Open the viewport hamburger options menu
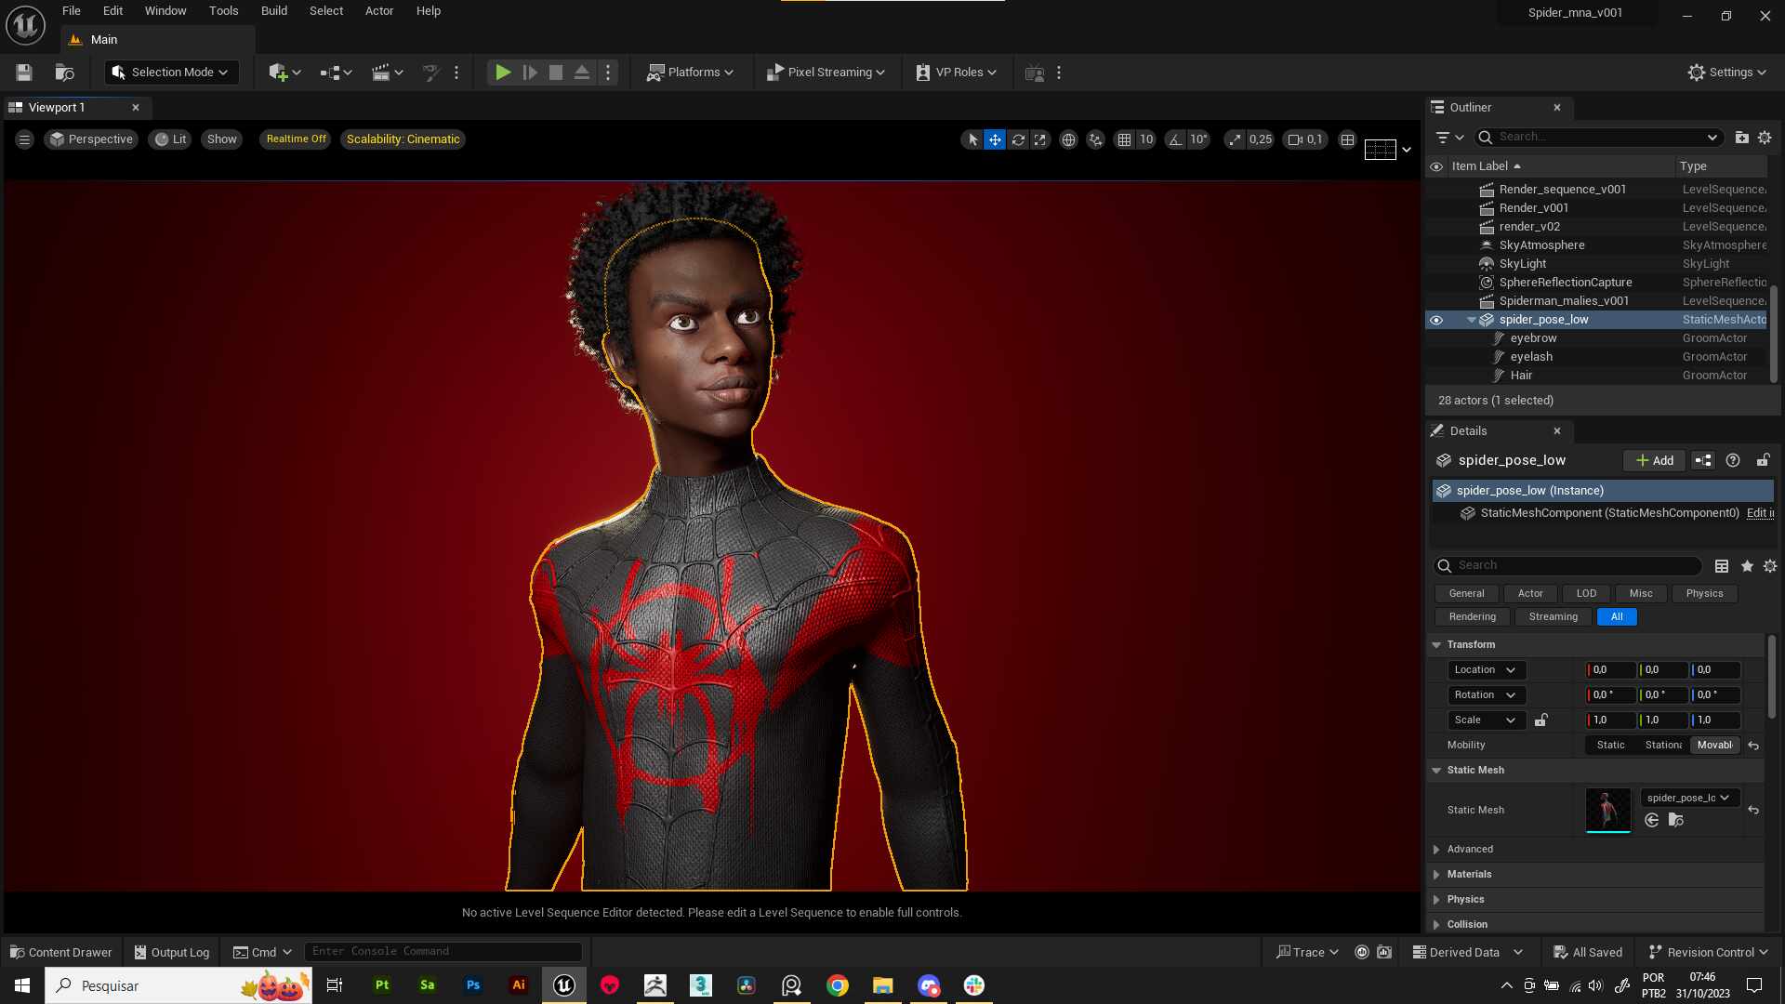1785x1004 pixels. tap(24, 139)
